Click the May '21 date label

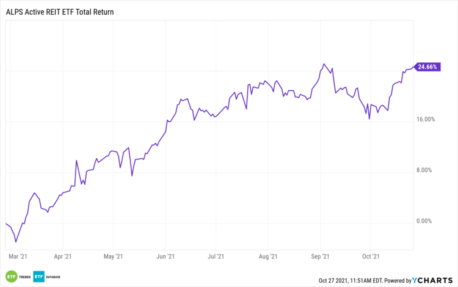click(x=113, y=257)
